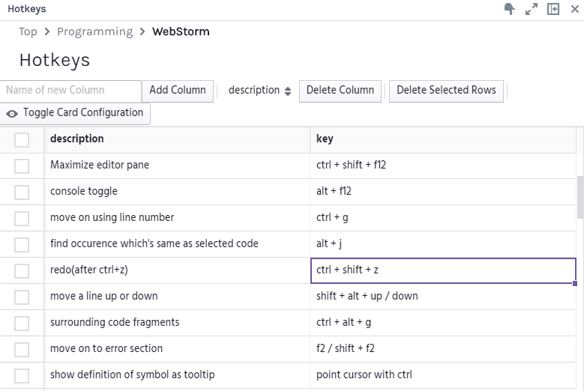Image resolution: width=584 pixels, height=391 pixels.
Task: Select the 'f2 / shift + f2' cell
Action: (443, 349)
